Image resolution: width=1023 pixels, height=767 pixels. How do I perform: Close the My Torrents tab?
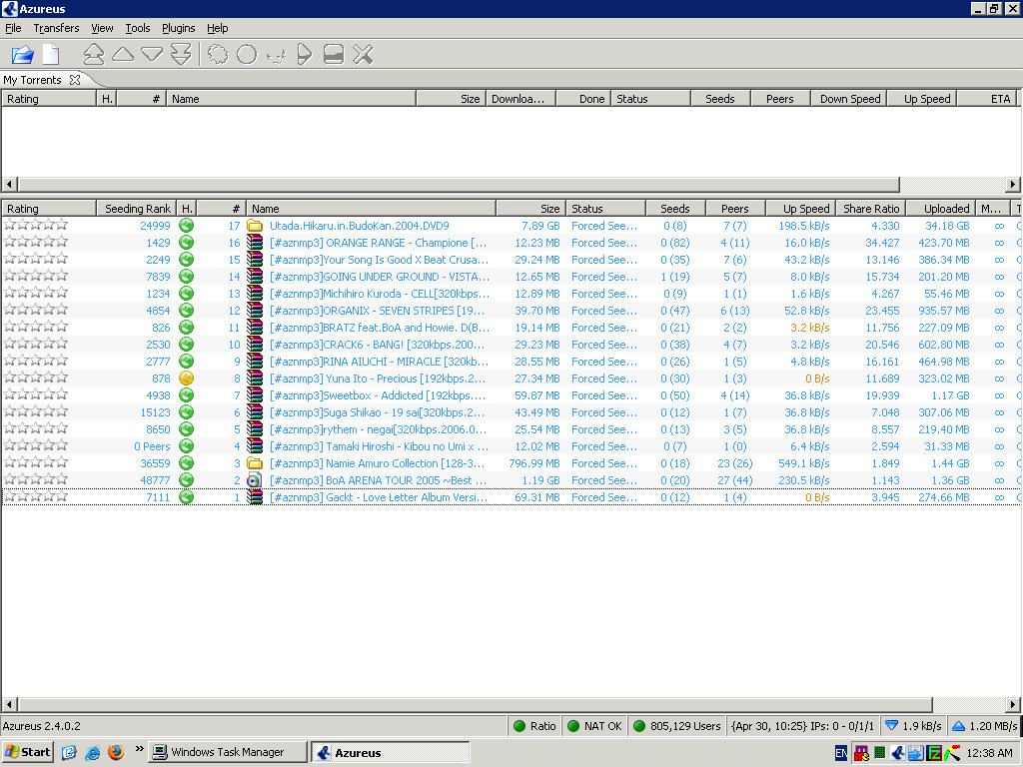coord(75,80)
